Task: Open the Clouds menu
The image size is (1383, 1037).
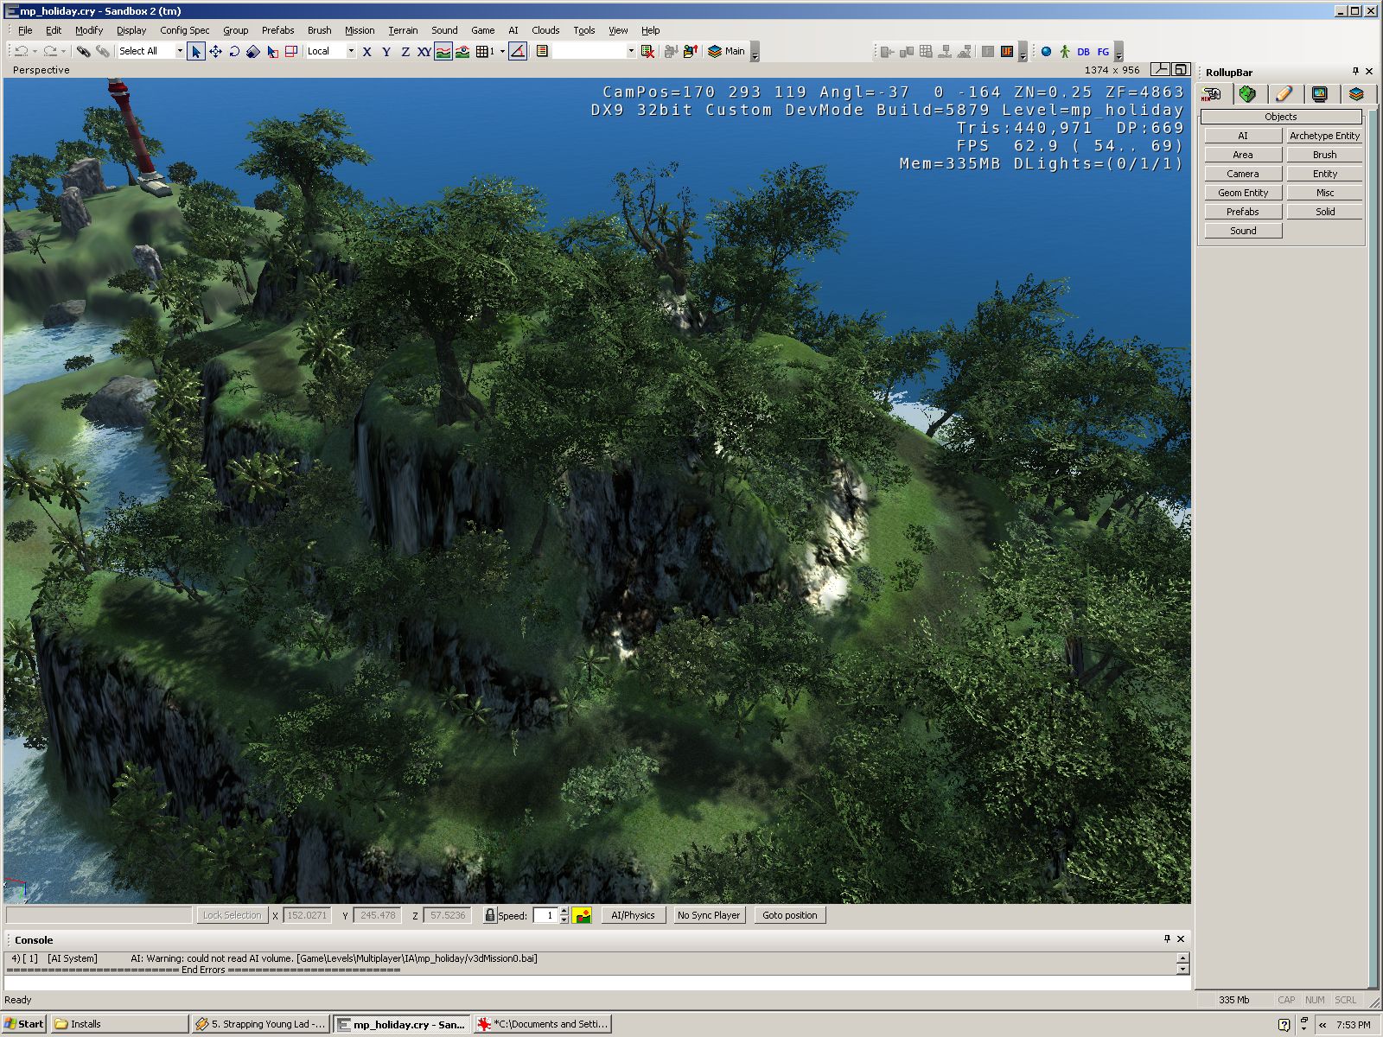Action: [x=545, y=30]
